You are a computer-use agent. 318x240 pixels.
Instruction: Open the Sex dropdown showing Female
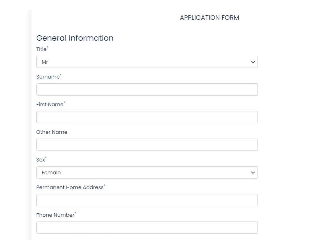click(x=147, y=173)
